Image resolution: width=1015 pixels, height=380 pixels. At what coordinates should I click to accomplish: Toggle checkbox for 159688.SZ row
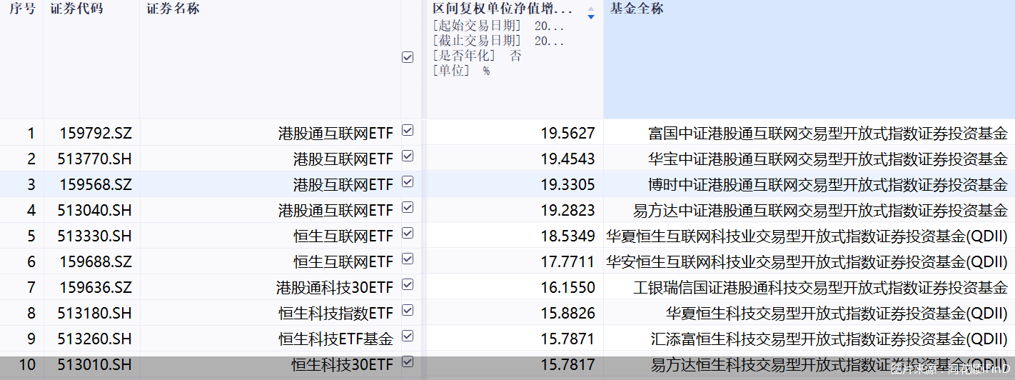click(408, 259)
